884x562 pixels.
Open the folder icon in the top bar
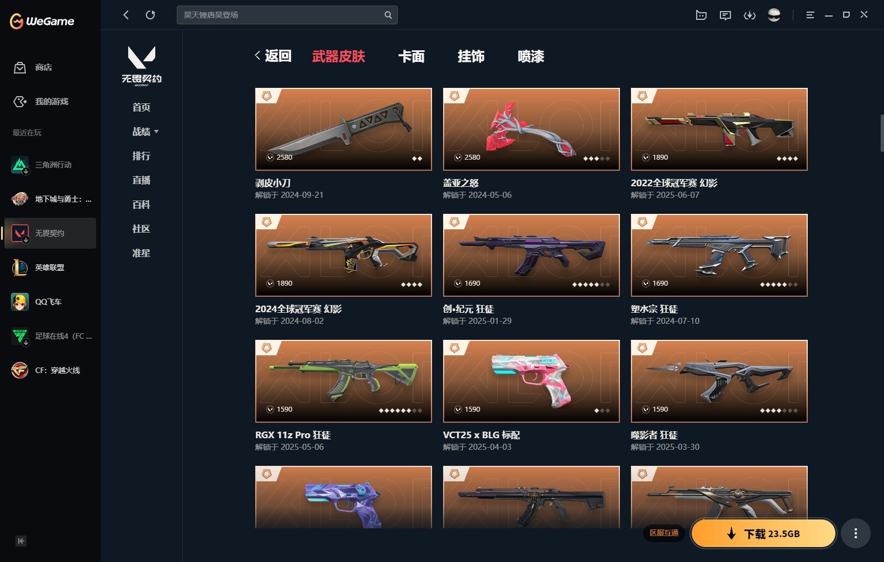coord(701,15)
